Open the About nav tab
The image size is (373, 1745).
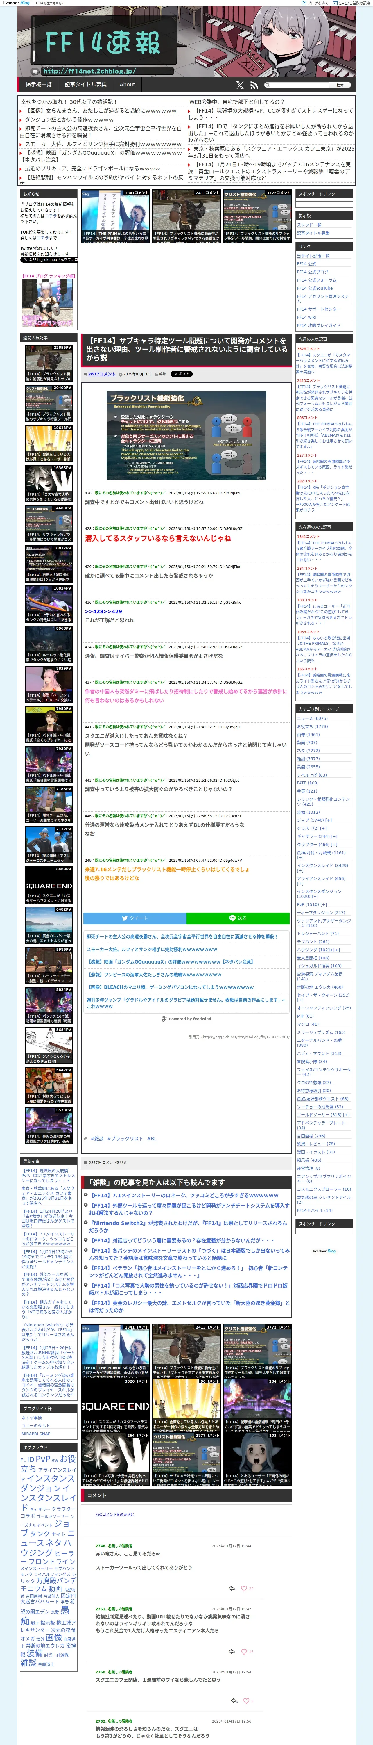click(x=127, y=85)
